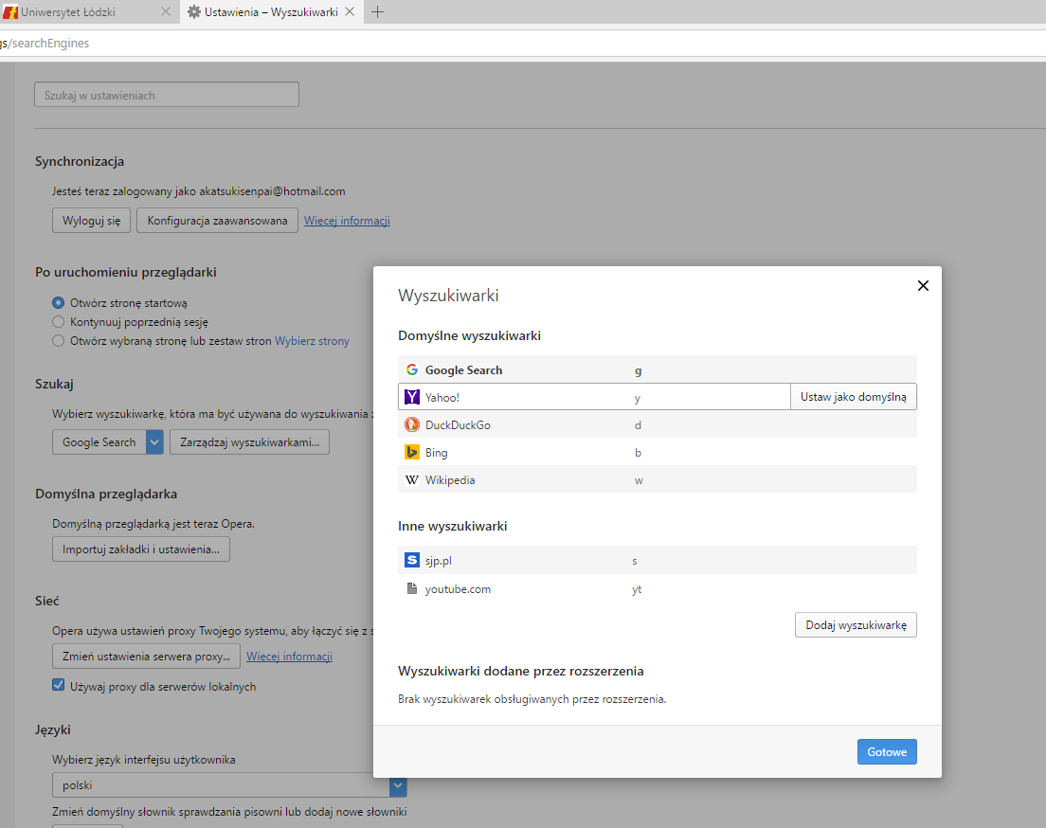Viewport: 1046px width, 828px height.
Task: Open 'Więcej informacji' link under Synchronizacja
Action: pos(347,220)
